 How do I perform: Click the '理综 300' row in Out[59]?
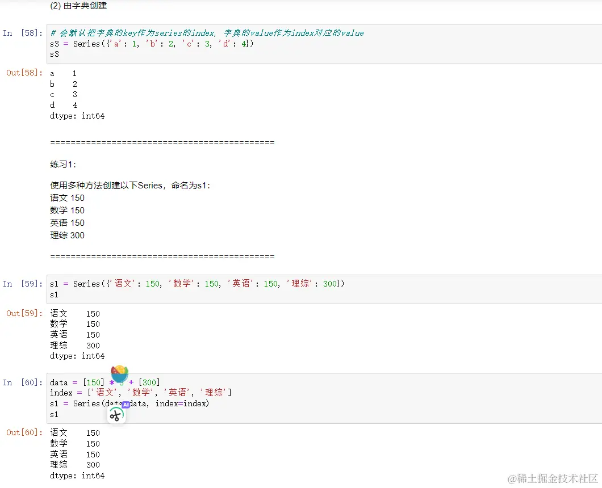75,346
